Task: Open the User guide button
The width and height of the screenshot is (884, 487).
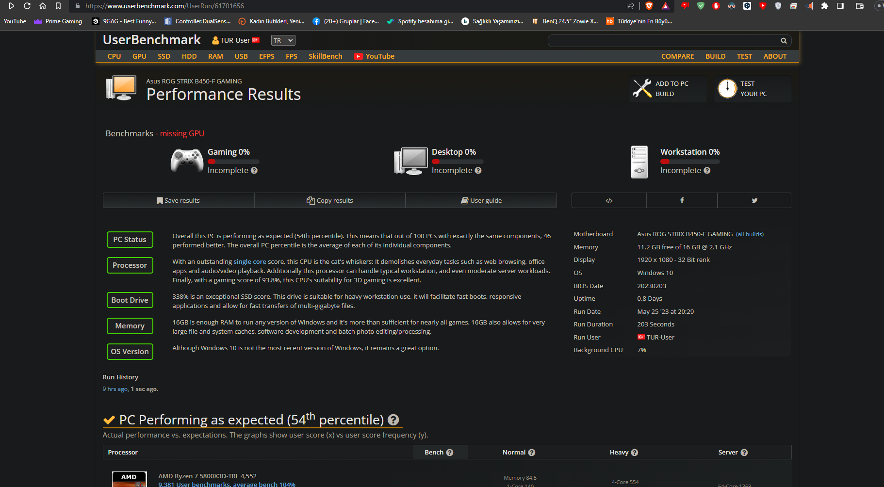Action: pyautogui.click(x=481, y=200)
